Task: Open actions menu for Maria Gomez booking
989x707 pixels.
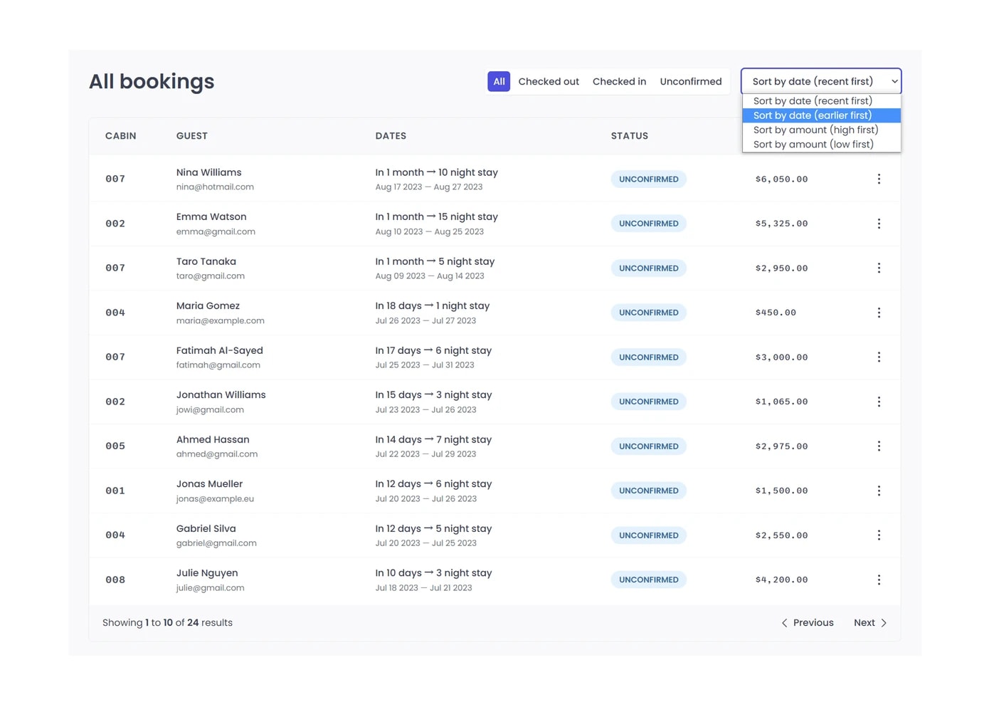Action: tap(879, 313)
